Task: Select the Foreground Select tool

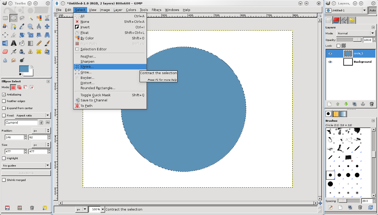Action: (5, 27)
